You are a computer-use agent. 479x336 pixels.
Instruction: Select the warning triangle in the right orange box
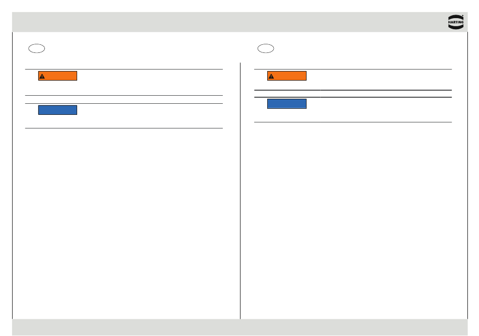tap(271, 76)
